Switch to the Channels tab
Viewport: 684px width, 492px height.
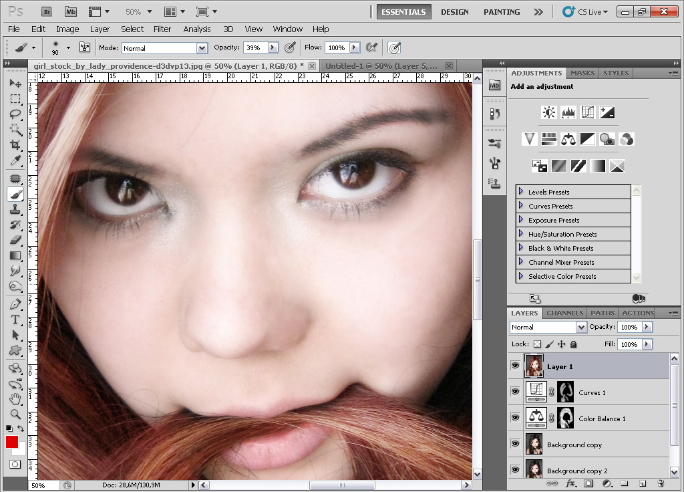coord(564,313)
